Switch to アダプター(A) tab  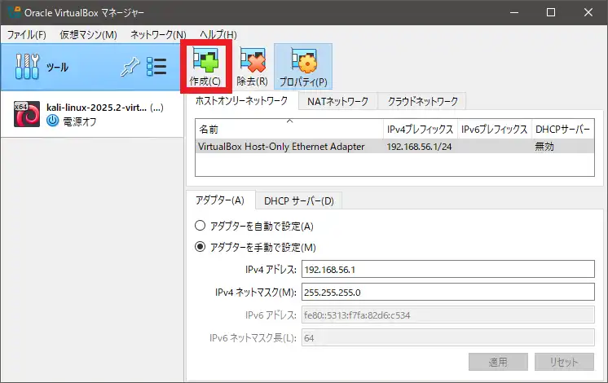click(220, 200)
